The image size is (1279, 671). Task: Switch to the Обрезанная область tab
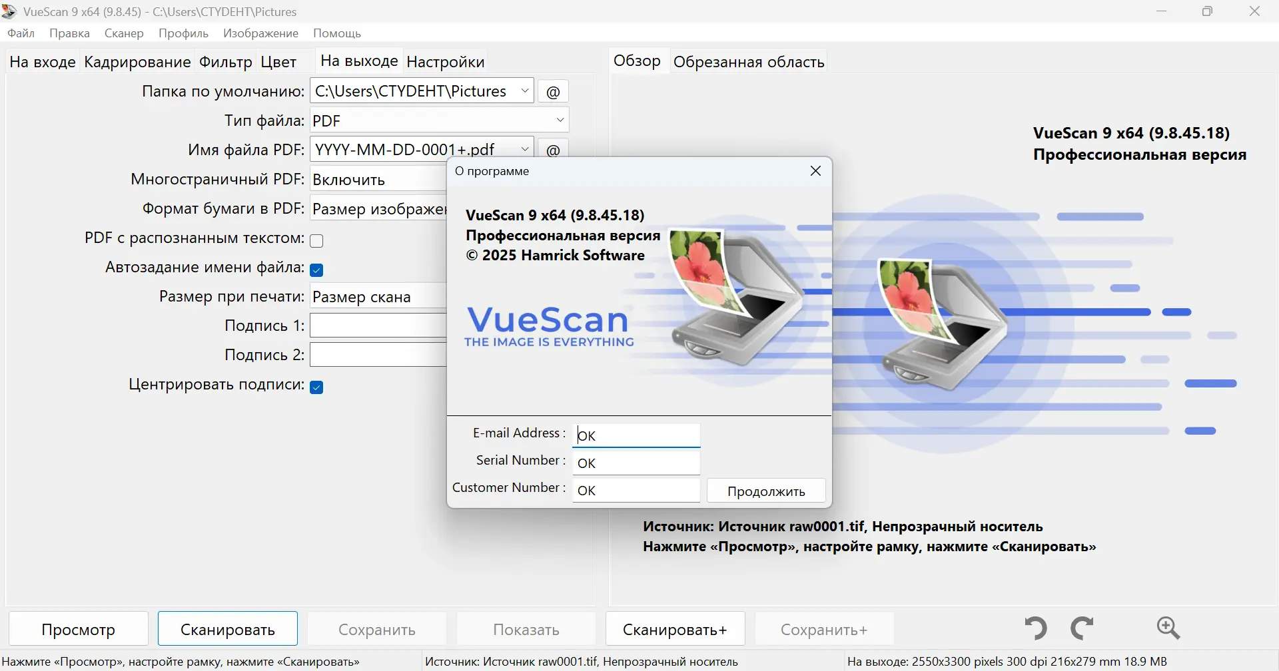[749, 62]
